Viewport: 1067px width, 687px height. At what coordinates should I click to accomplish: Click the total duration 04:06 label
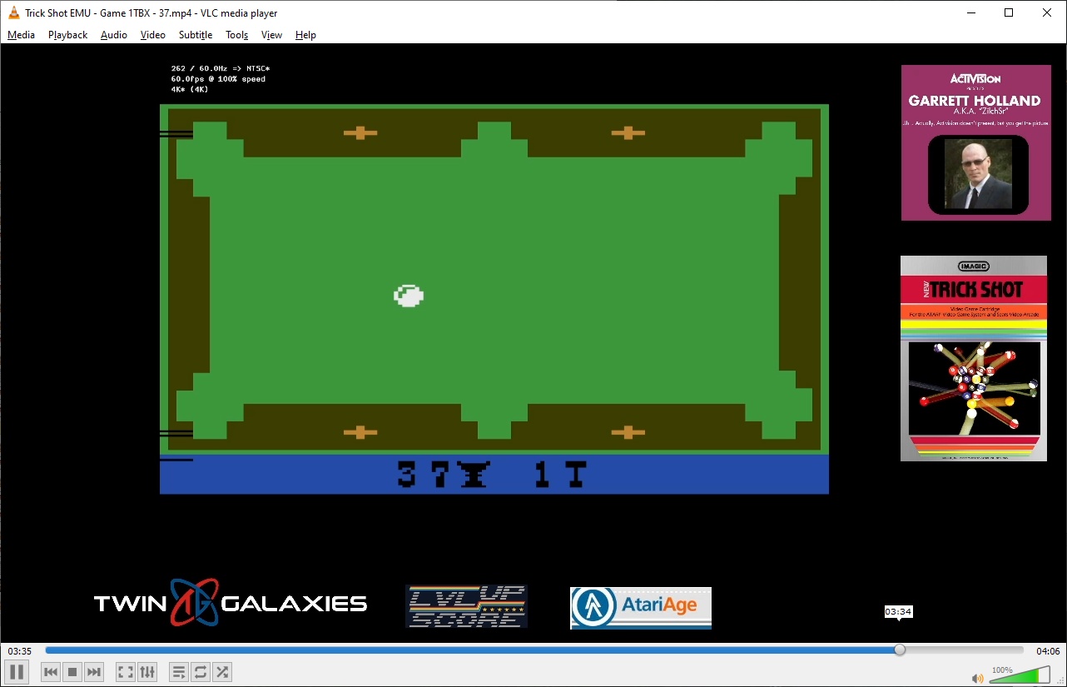click(1047, 651)
